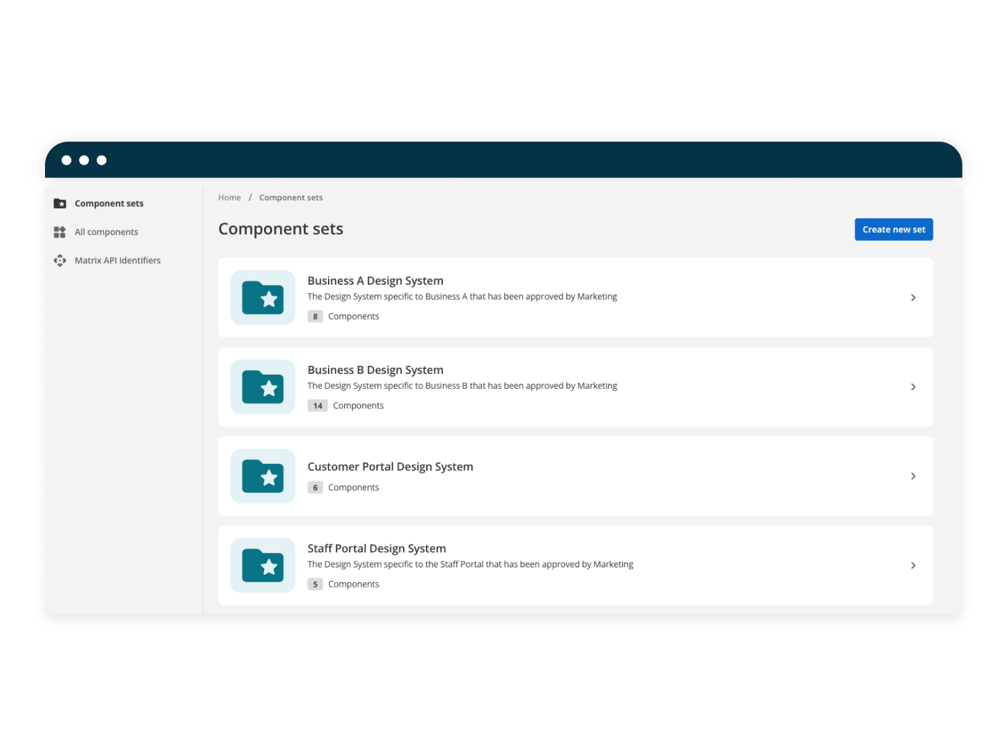Click the Customer Portal Design System folder icon
The image size is (1008, 756).
(x=263, y=477)
